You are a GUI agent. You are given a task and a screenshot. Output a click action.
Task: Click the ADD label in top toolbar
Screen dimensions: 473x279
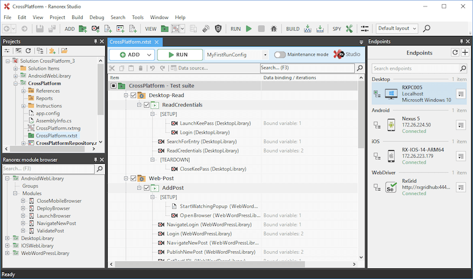(70, 29)
